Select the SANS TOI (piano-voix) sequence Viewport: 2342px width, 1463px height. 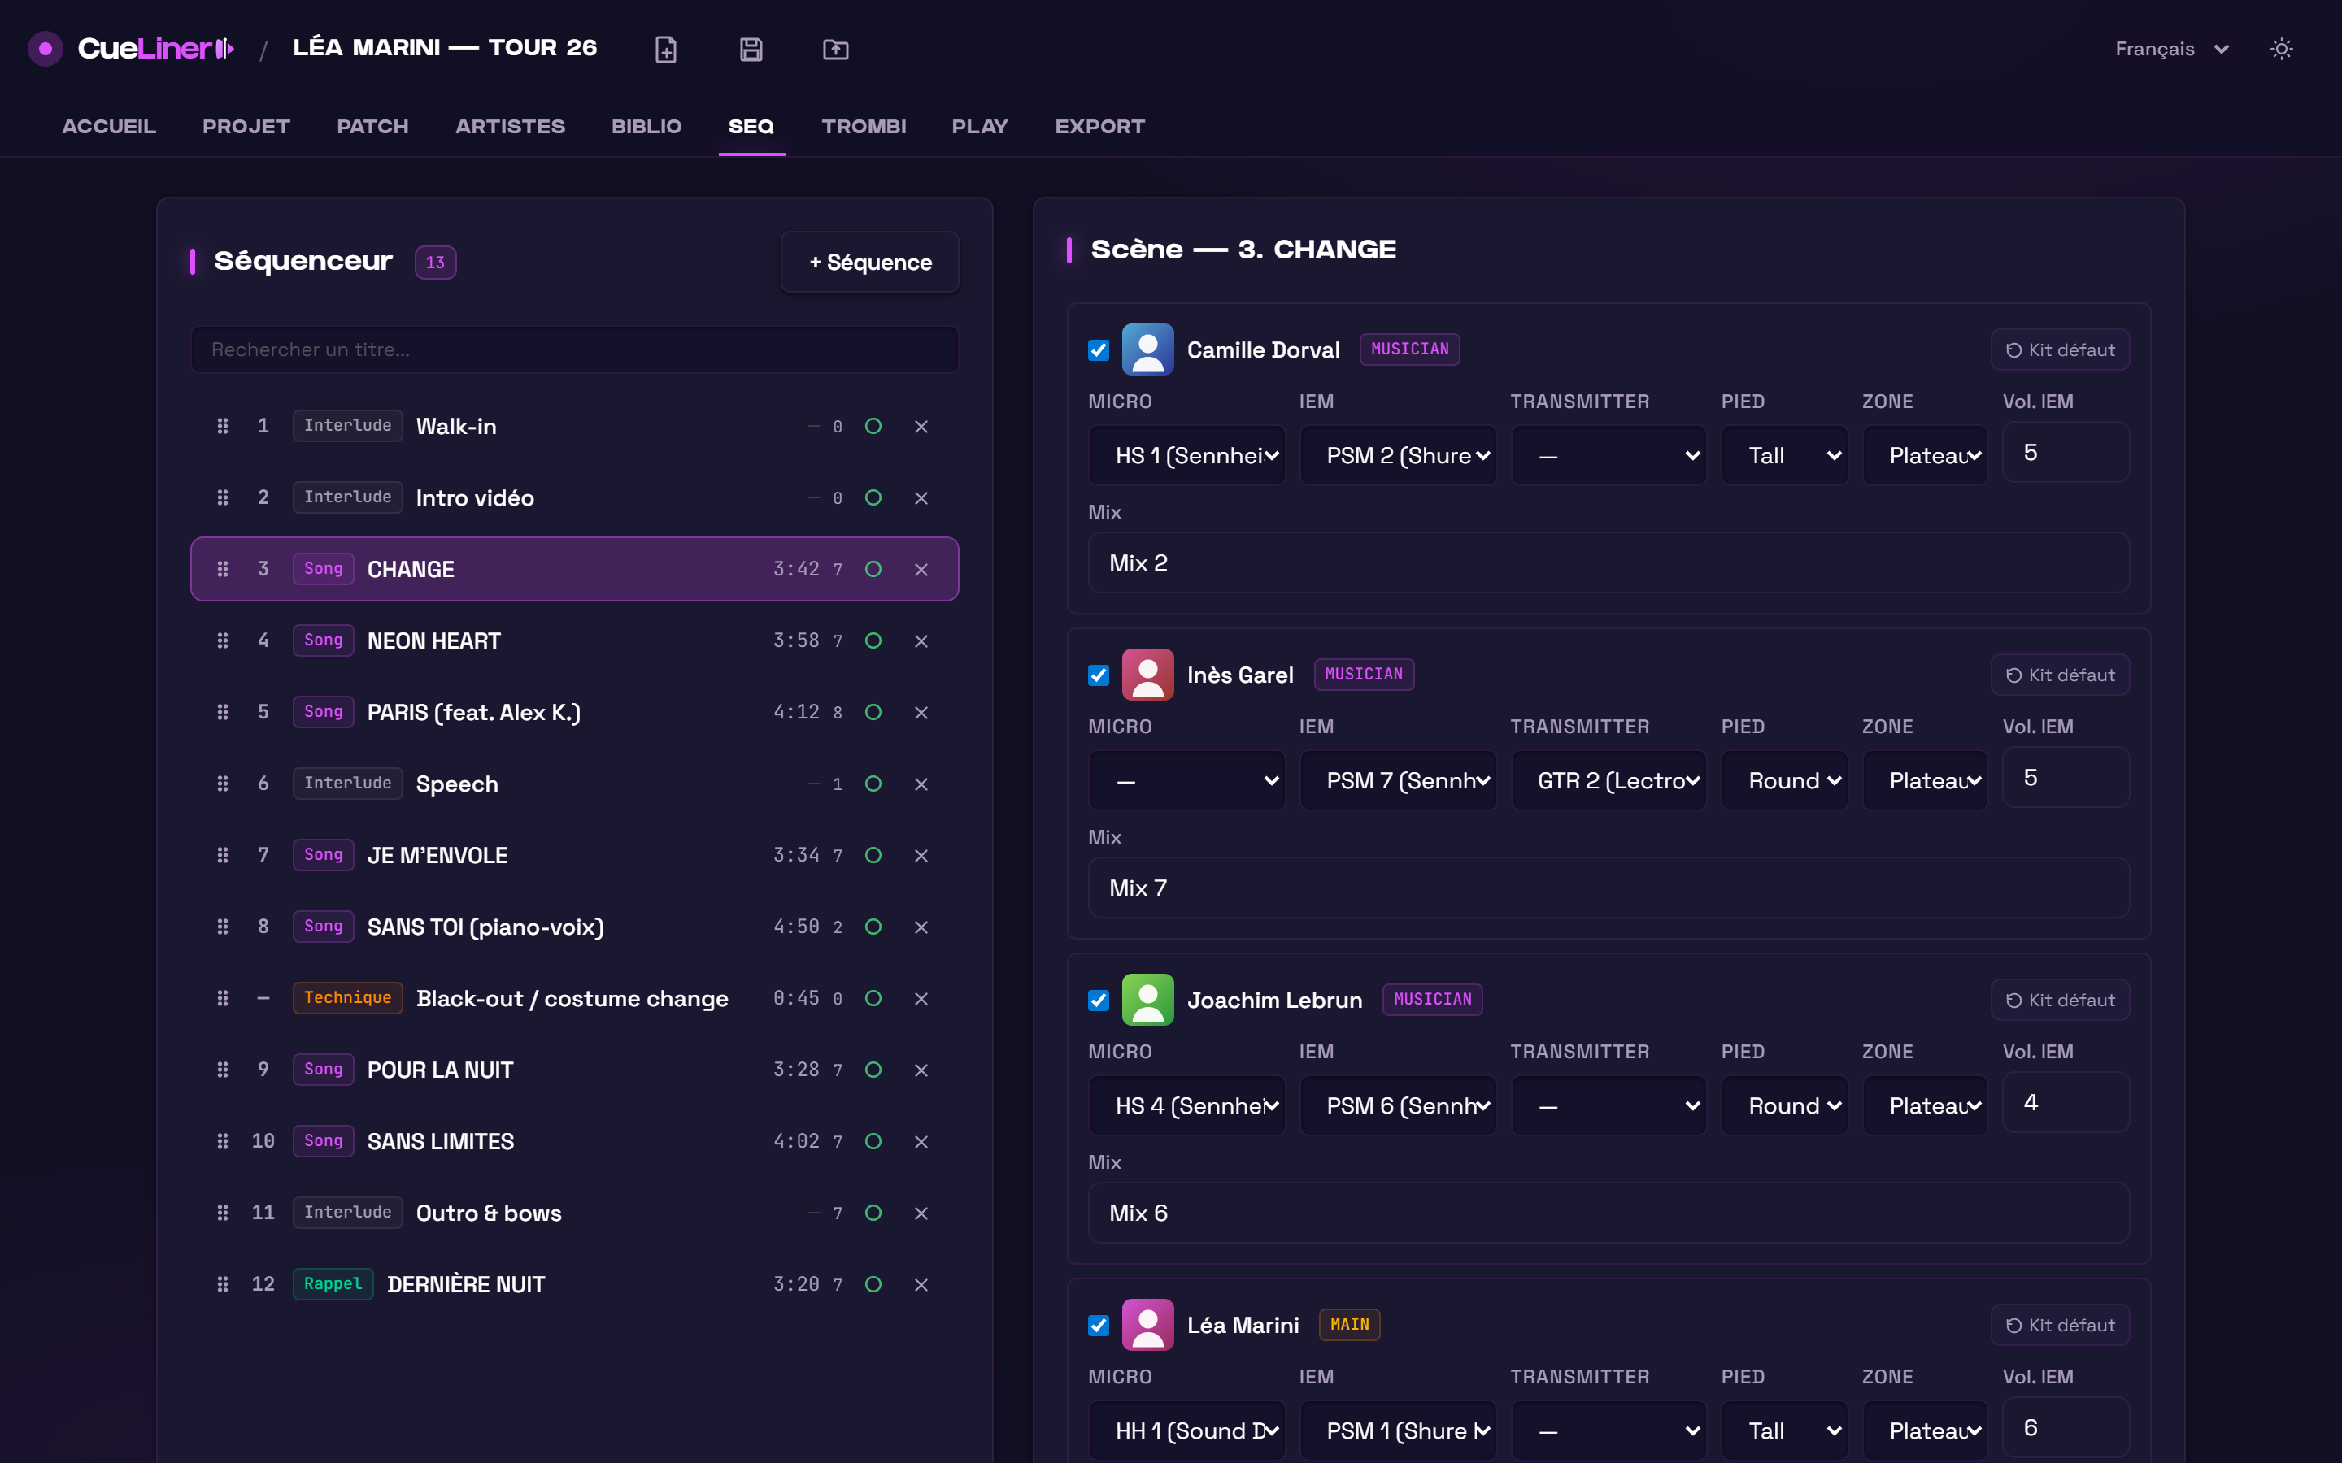575,927
